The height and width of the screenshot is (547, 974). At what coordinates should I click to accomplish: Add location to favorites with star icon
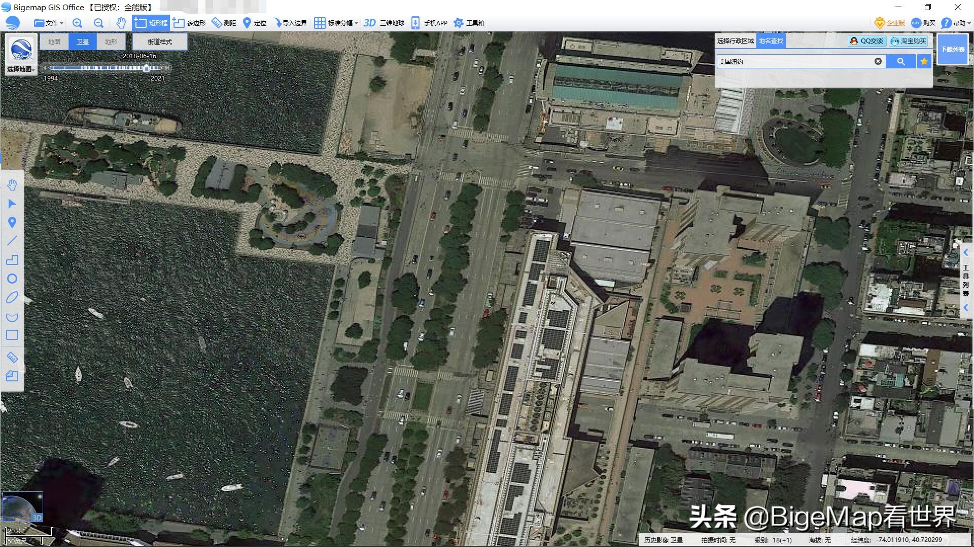[x=924, y=61]
